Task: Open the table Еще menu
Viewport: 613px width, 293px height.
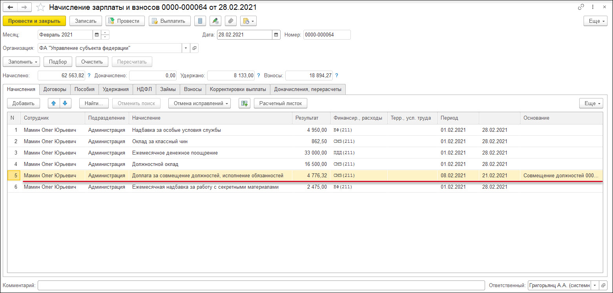Action: click(591, 103)
